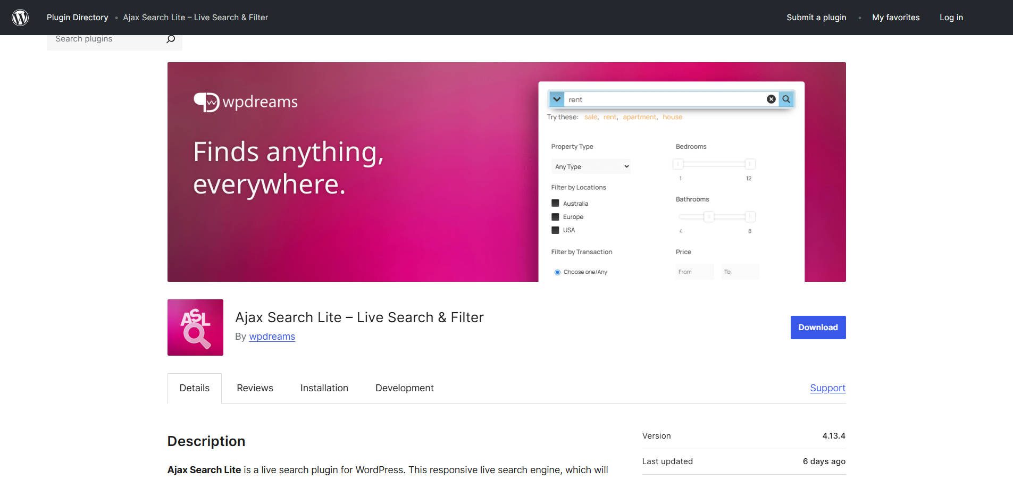Screen dimensions: 1013x479
Task: Click the "house" search suggestion
Action: [x=672, y=117]
